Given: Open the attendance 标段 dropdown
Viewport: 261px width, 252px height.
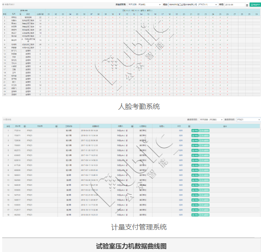Looking at the screenshot, I should pos(193,4).
